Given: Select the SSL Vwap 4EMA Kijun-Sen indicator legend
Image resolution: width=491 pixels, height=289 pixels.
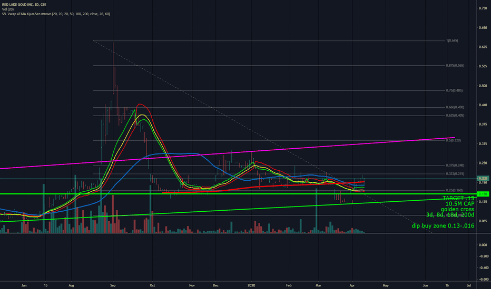Looking at the screenshot, I should click(x=56, y=14).
